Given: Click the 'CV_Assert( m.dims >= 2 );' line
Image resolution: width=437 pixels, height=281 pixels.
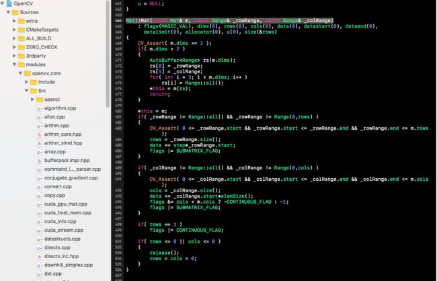Looking at the screenshot, I should [x=175, y=43].
